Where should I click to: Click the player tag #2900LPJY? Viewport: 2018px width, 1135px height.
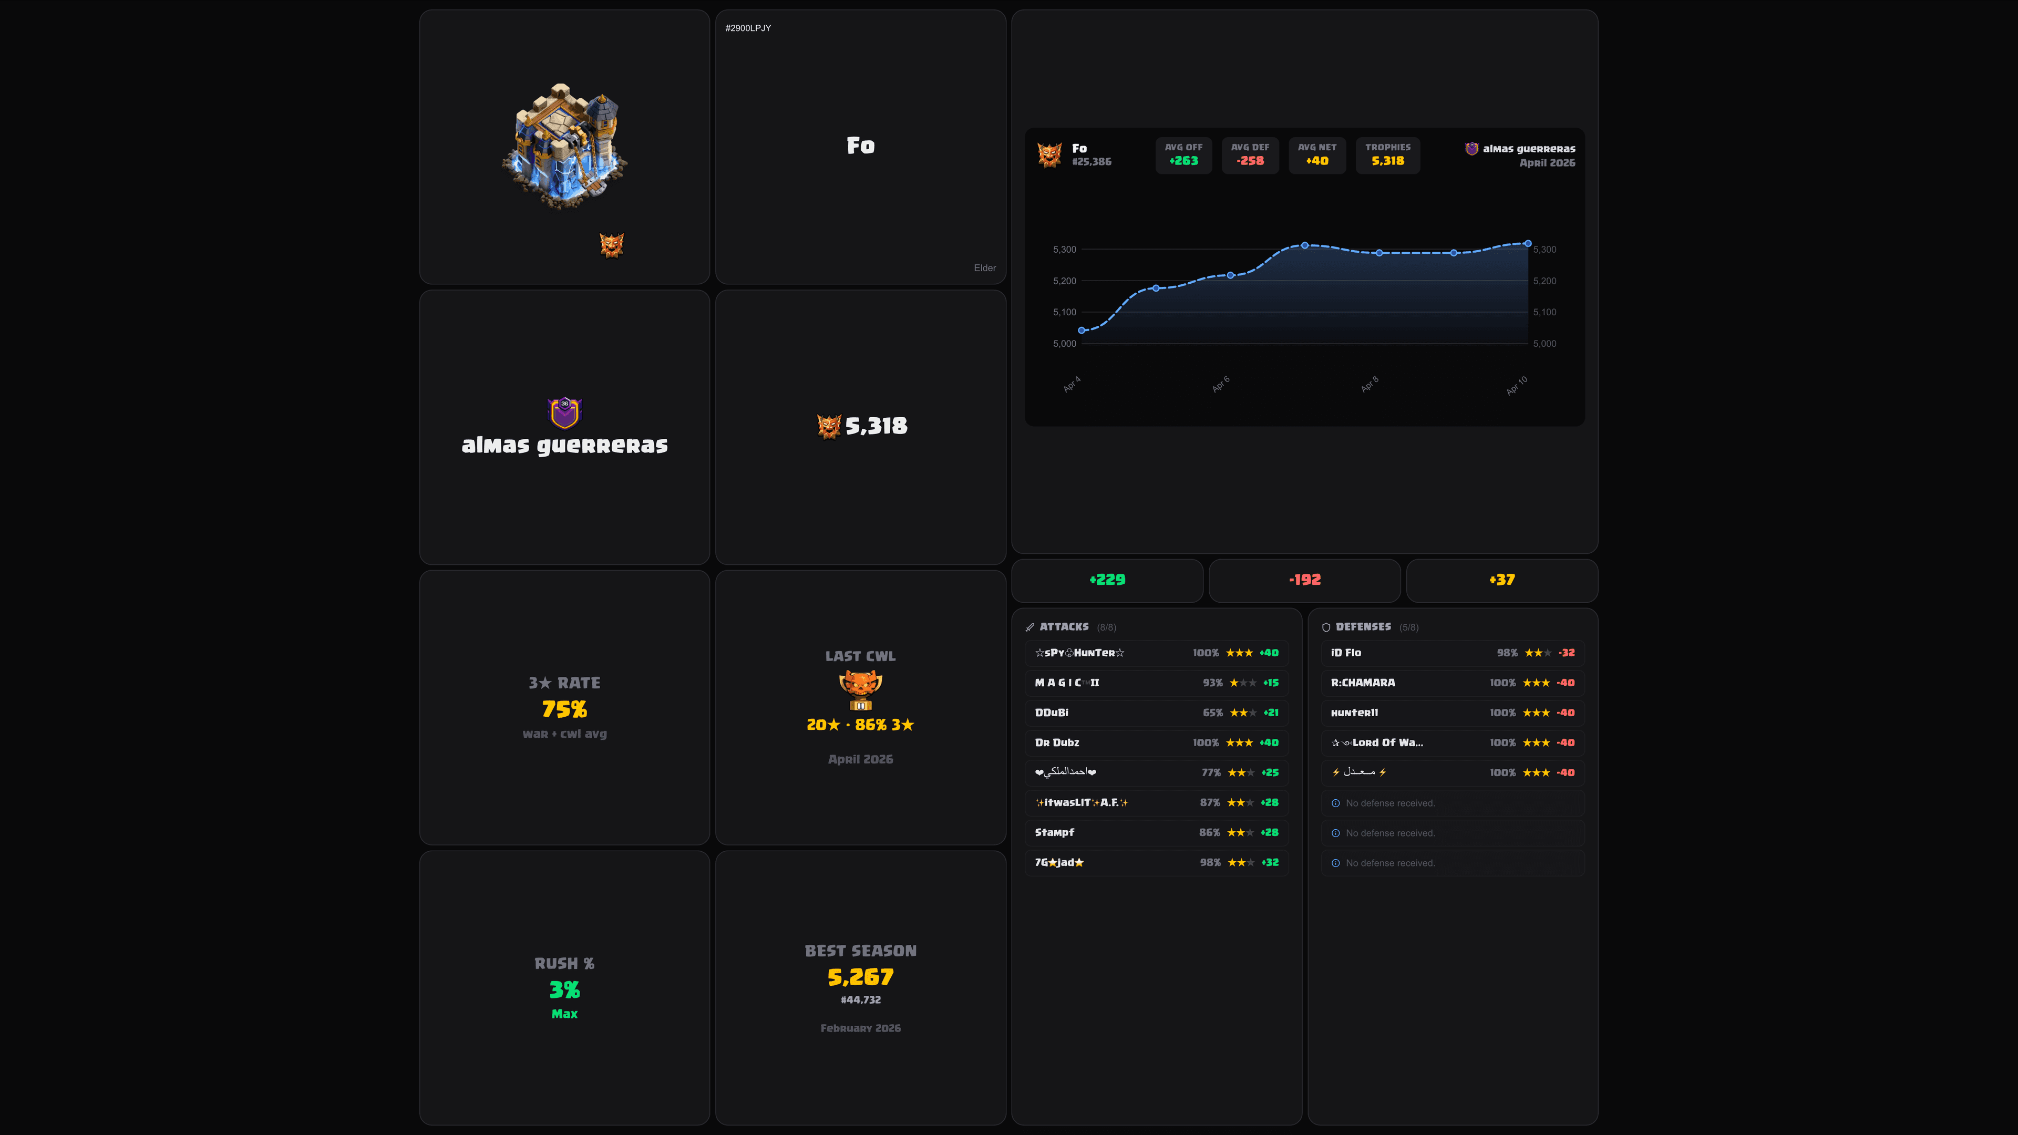[x=748, y=28]
